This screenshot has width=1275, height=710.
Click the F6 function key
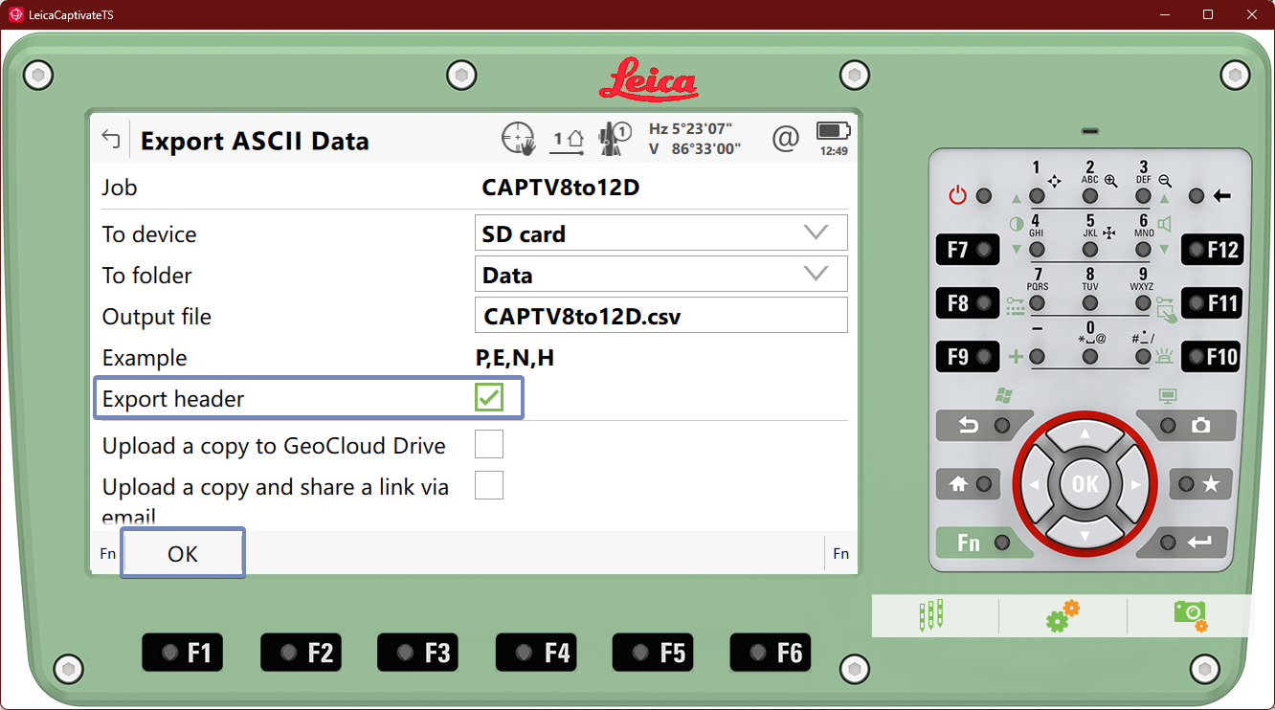click(771, 653)
